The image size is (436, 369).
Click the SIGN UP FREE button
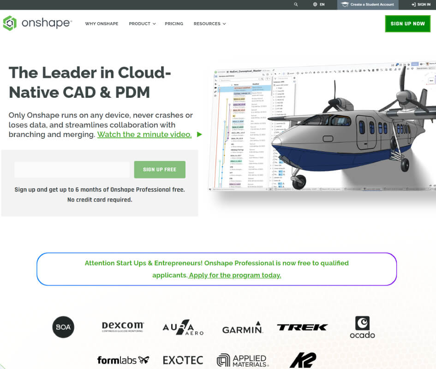tap(160, 170)
